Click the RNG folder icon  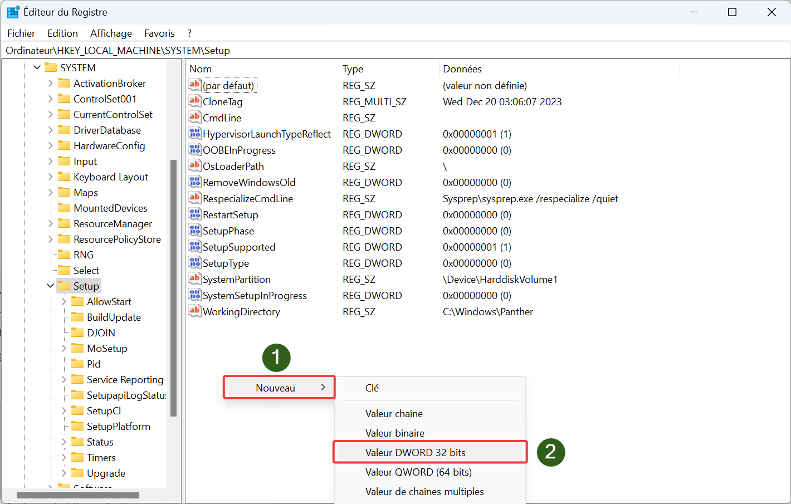[x=64, y=255]
